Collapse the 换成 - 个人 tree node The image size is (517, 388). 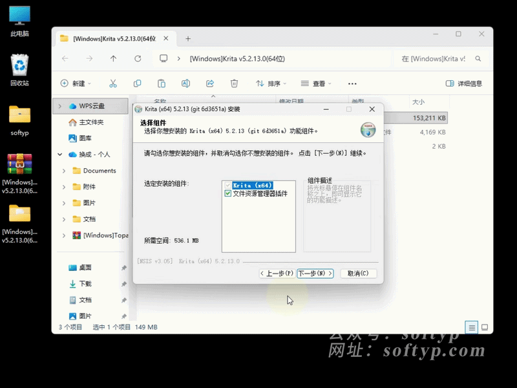pyautogui.click(x=59, y=155)
